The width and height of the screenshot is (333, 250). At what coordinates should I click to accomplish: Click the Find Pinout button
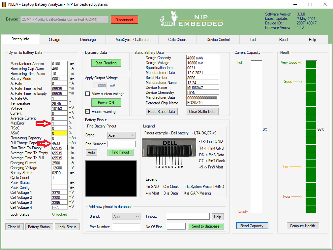pos(121,152)
